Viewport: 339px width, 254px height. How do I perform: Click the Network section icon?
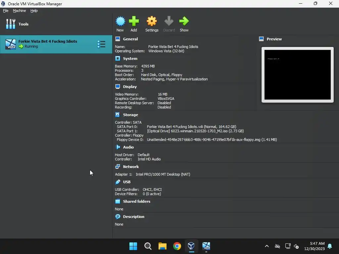click(x=118, y=167)
